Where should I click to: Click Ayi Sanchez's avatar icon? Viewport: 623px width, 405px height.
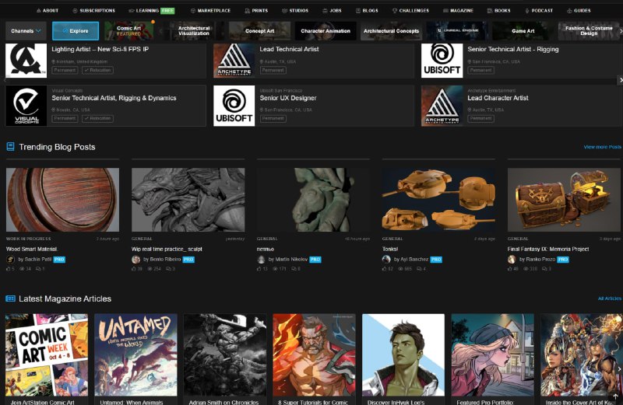tap(386, 260)
